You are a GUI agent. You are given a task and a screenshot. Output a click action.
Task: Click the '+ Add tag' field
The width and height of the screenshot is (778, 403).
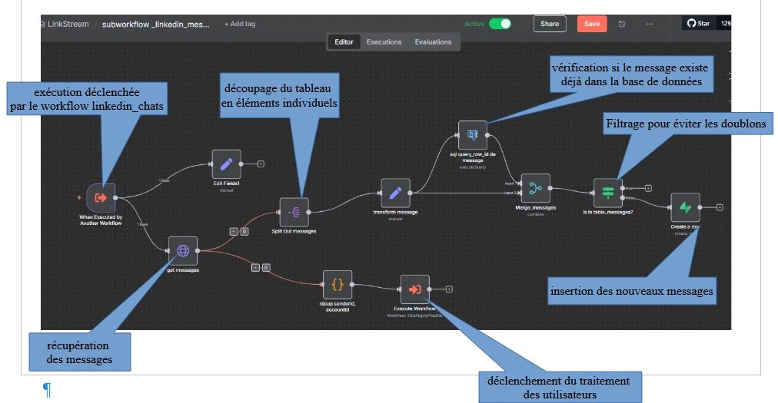pos(240,24)
